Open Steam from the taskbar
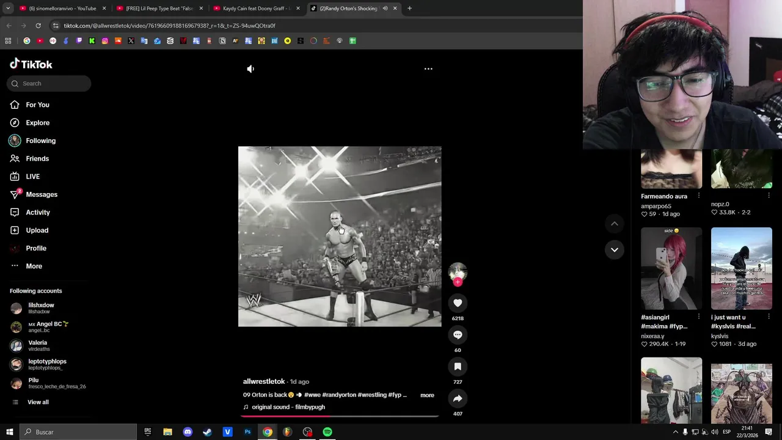 pyautogui.click(x=208, y=432)
